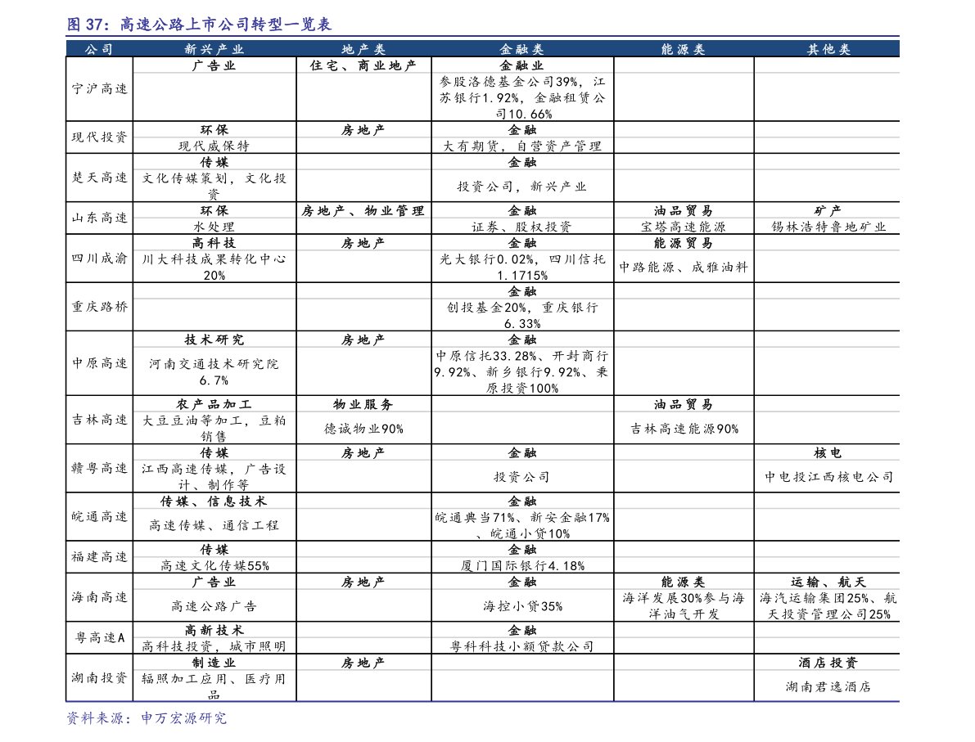Select the 新兴产业 column header
This screenshot has width=975, height=742.
pos(214,49)
